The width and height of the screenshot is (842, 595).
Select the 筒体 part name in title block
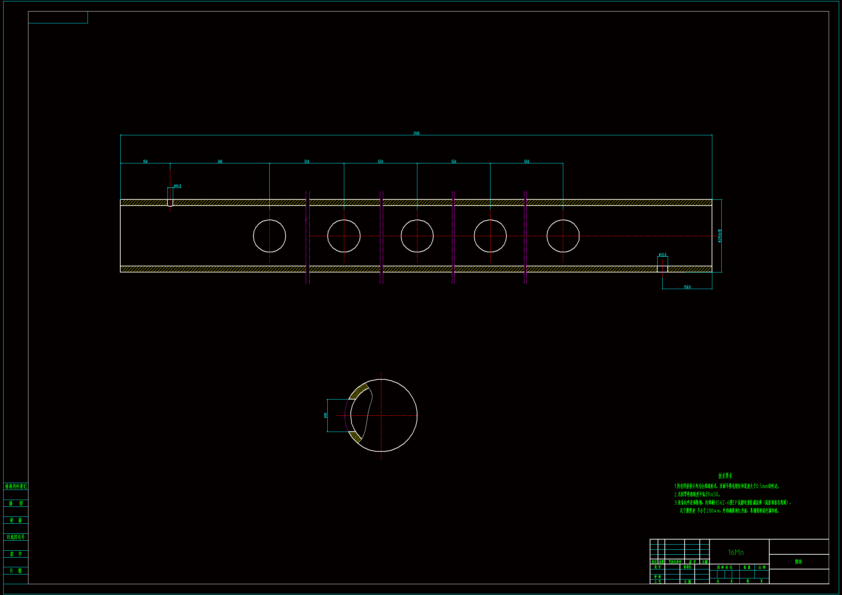click(798, 562)
